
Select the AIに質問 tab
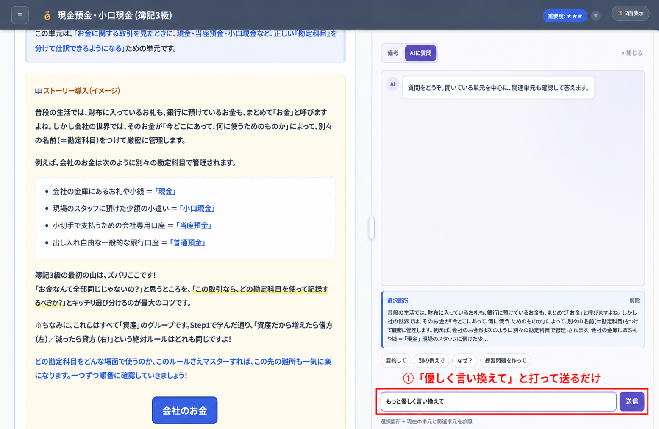[x=420, y=53]
